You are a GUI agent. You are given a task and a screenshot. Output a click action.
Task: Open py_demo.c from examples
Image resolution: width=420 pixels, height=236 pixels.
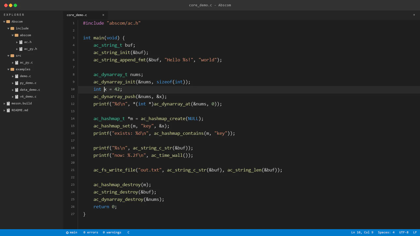[x=28, y=83]
